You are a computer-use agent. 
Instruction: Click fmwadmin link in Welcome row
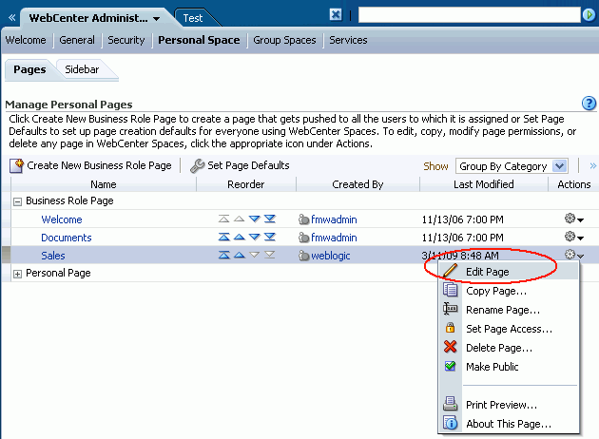(334, 219)
